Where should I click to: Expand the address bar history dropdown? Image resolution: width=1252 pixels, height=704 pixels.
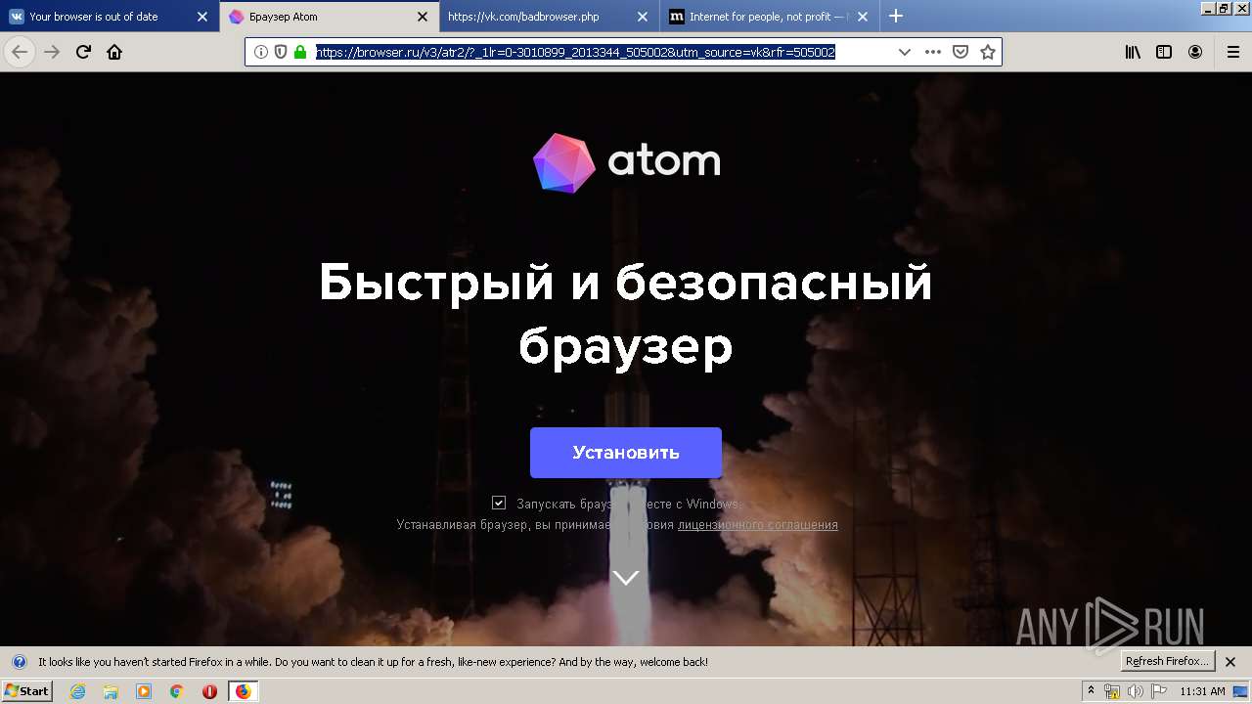coord(905,52)
